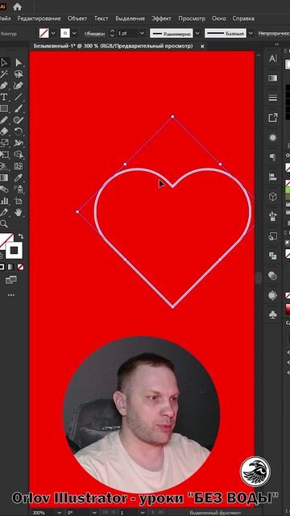Screen dimensions: 290x516
Task: Open the Character panel icon
Action: tap(272, 59)
